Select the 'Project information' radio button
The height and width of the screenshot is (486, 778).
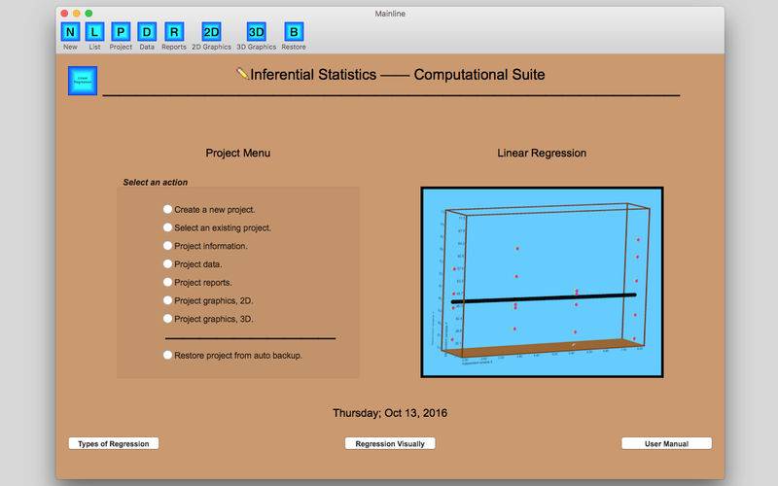click(168, 246)
